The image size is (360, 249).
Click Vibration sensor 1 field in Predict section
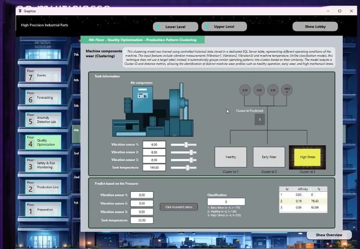142,195
